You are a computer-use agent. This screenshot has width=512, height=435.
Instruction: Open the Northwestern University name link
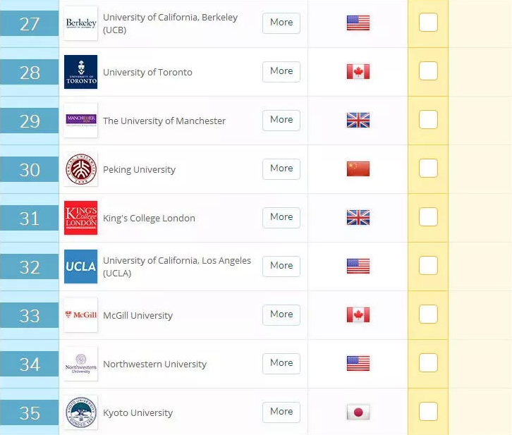(x=154, y=364)
